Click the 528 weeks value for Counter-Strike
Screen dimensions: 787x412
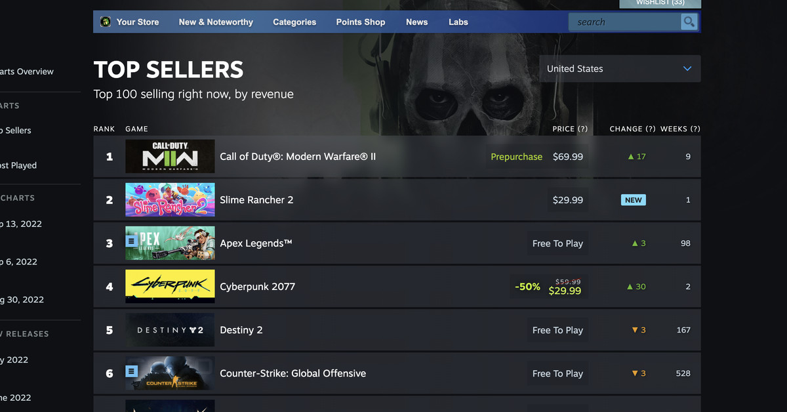click(x=683, y=373)
